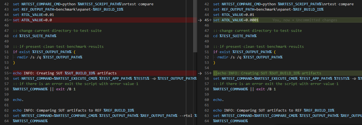Viewport: 362px width, 125px height.
Task: Click the revert arrow beside commented echo line 55
Action: pyautogui.click(x=200, y=73)
